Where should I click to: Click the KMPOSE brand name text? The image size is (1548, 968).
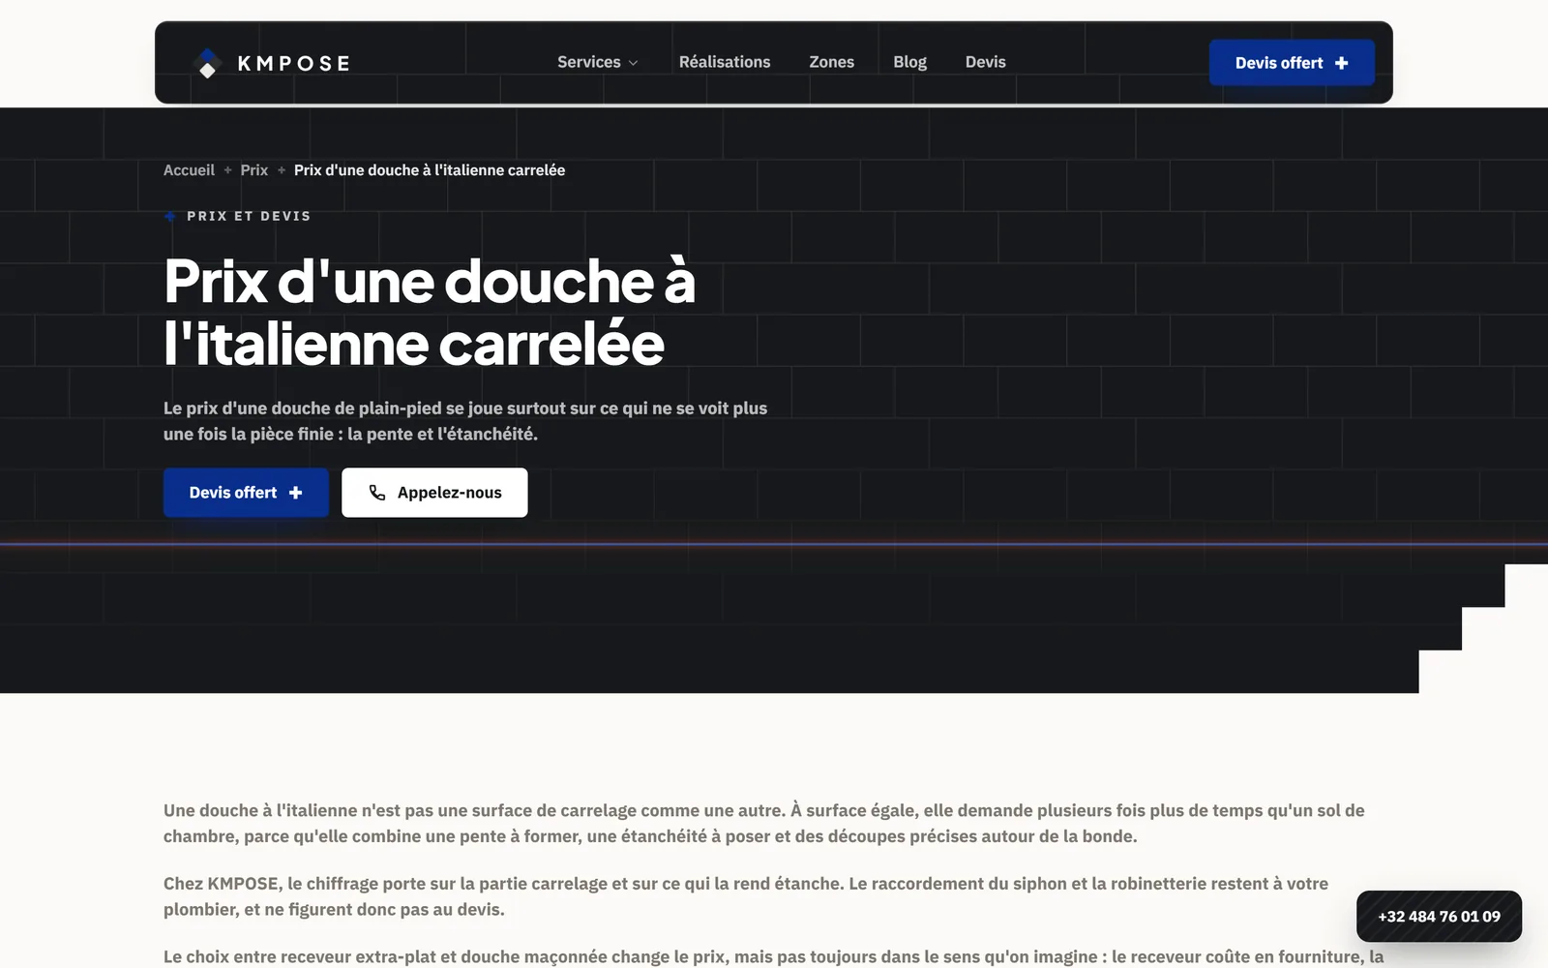click(x=294, y=64)
